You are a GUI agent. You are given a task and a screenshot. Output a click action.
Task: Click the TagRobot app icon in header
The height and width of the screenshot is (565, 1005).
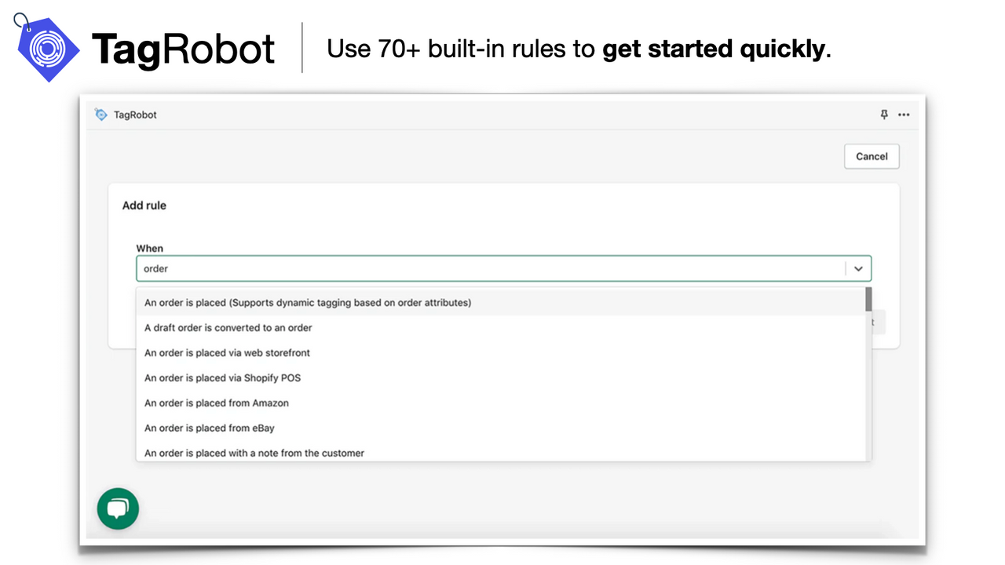pyautogui.click(x=100, y=115)
